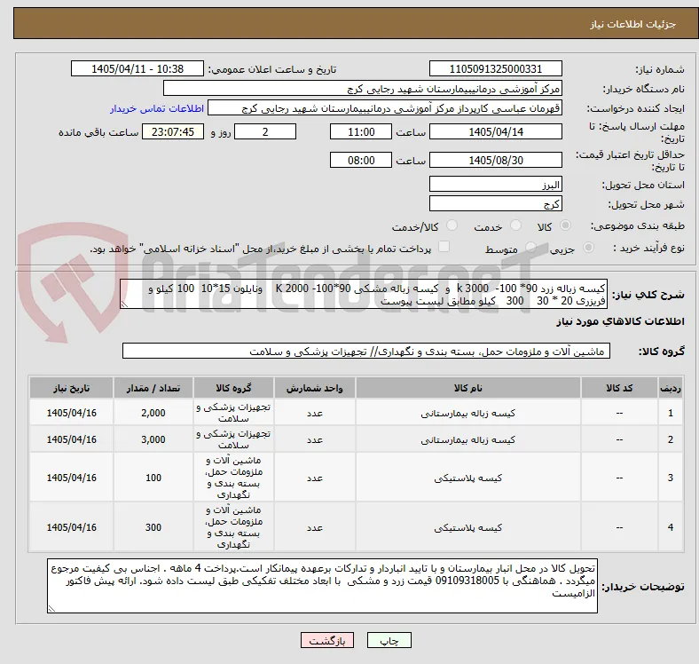Click row 1 unit cell عدد
Image resolution: width=699 pixels, height=664 pixels.
click(x=314, y=413)
